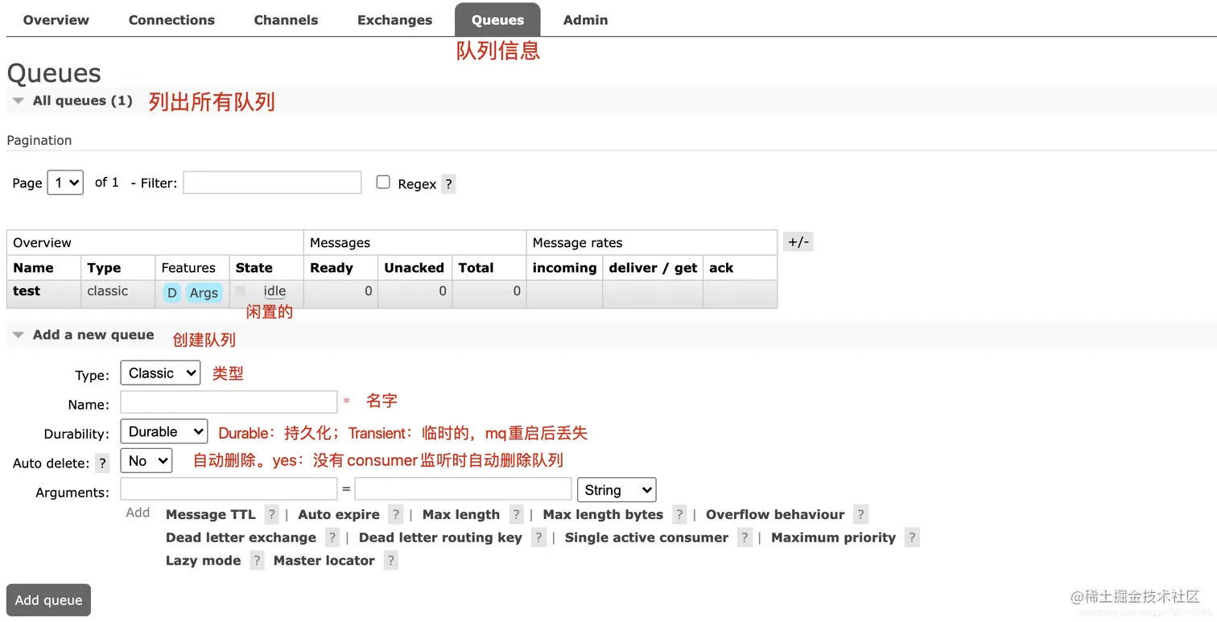This screenshot has height=622, width=1217.
Task: Show Overflow behaviour help
Action: click(x=861, y=515)
